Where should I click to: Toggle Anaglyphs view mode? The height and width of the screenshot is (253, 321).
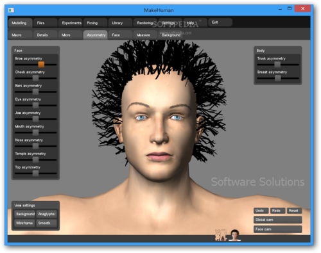click(x=46, y=214)
